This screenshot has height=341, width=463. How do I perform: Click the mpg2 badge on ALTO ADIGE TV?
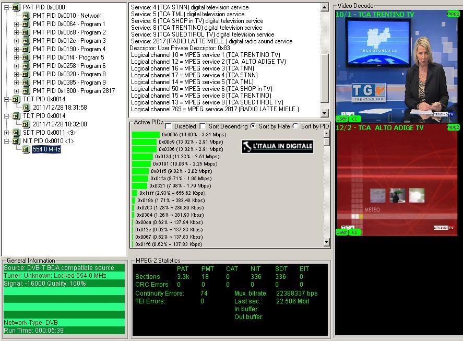tap(453, 127)
